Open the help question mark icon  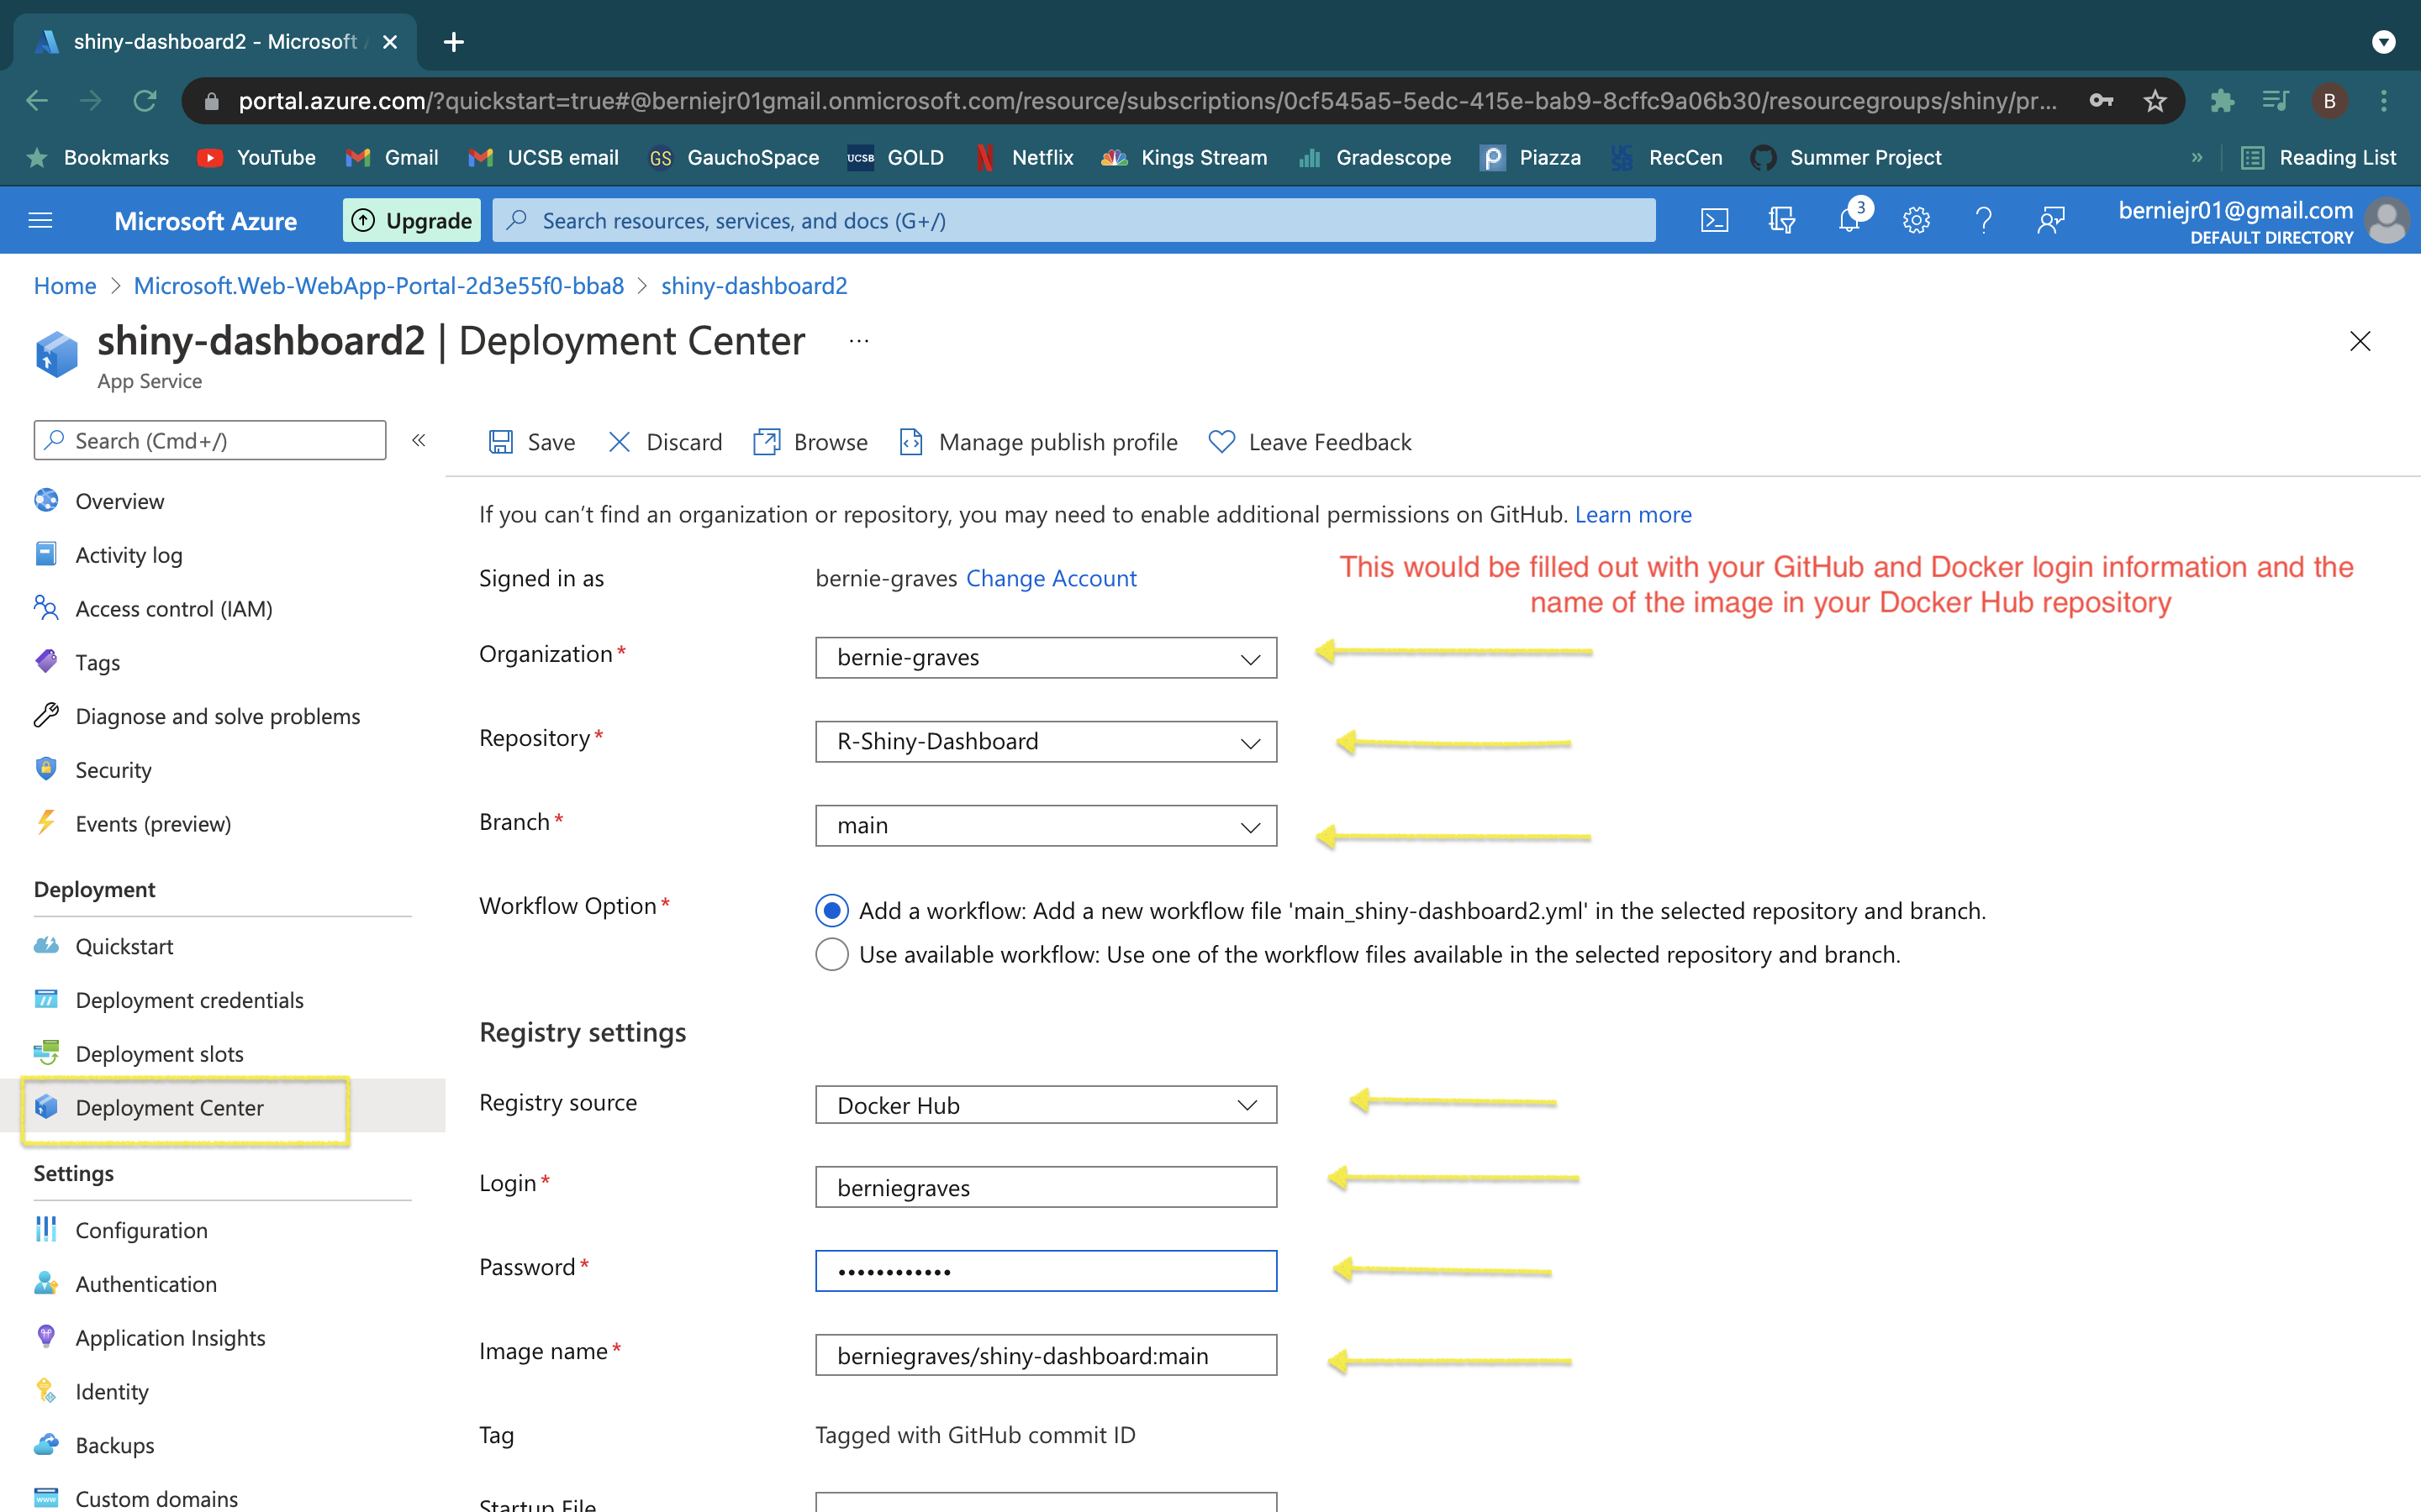point(1983,220)
